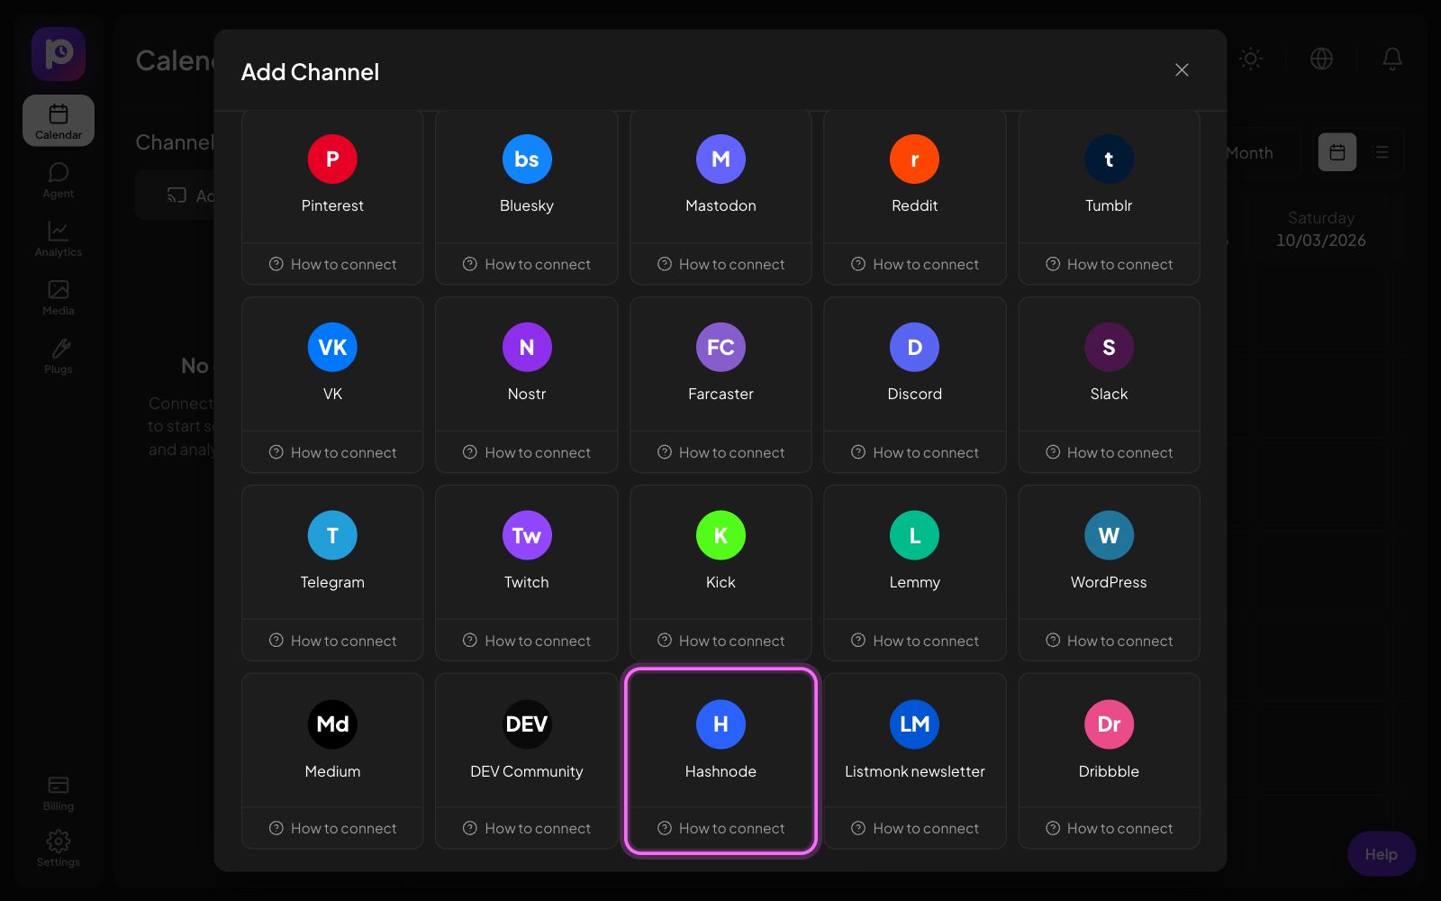1441x901 pixels.
Task: Open Farcaster How to connect link
Action: click(720, 452)
